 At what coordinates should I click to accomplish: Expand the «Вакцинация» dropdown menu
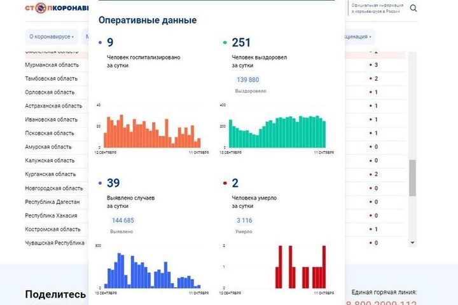point(359,36)
